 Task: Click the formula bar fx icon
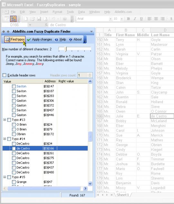(x=46, y=25)
